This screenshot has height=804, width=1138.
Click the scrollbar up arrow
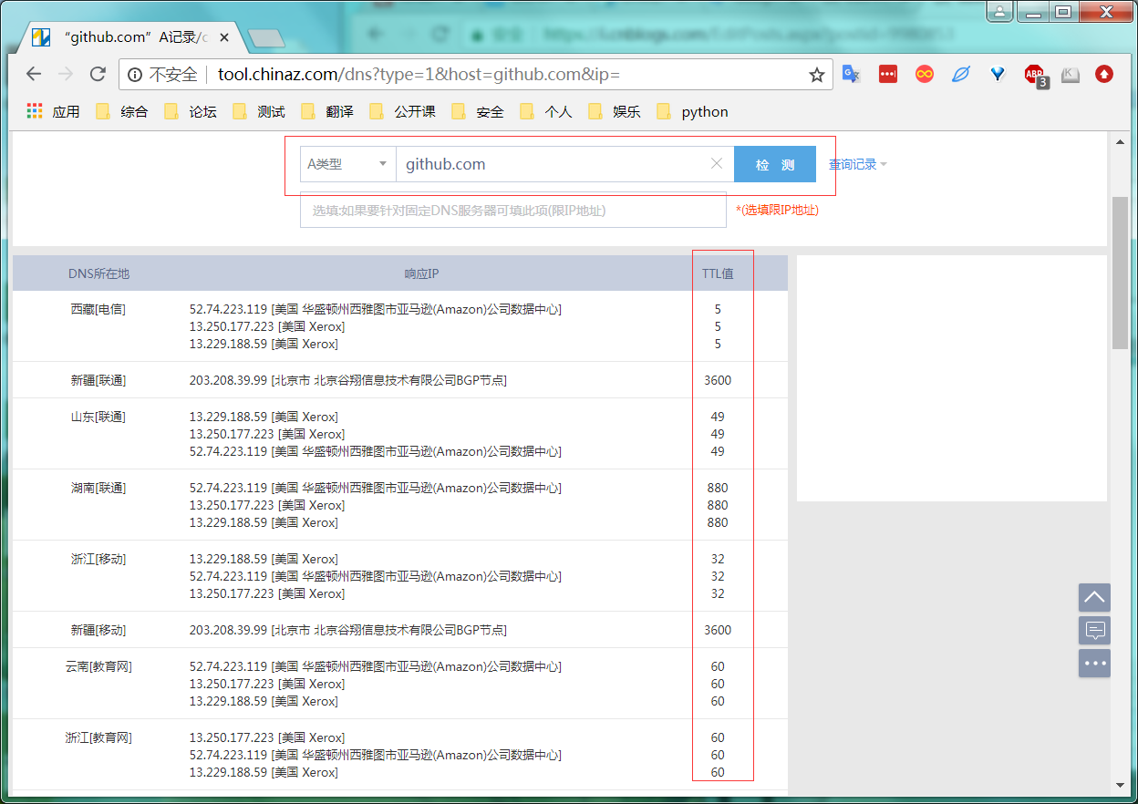click(x=1120, y=140)
